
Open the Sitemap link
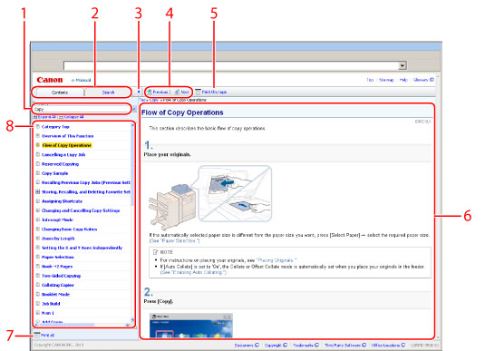(x=386, y=80)
